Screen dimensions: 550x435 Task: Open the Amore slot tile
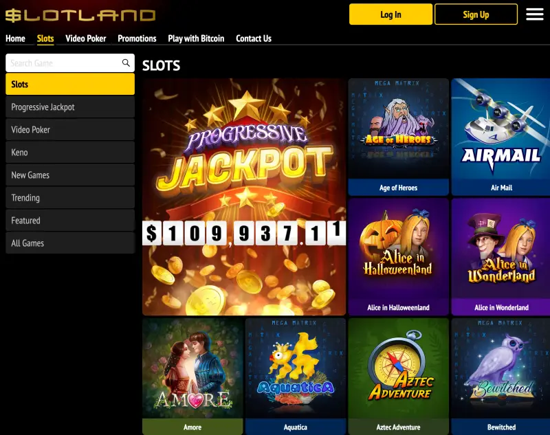coord(192,377)
